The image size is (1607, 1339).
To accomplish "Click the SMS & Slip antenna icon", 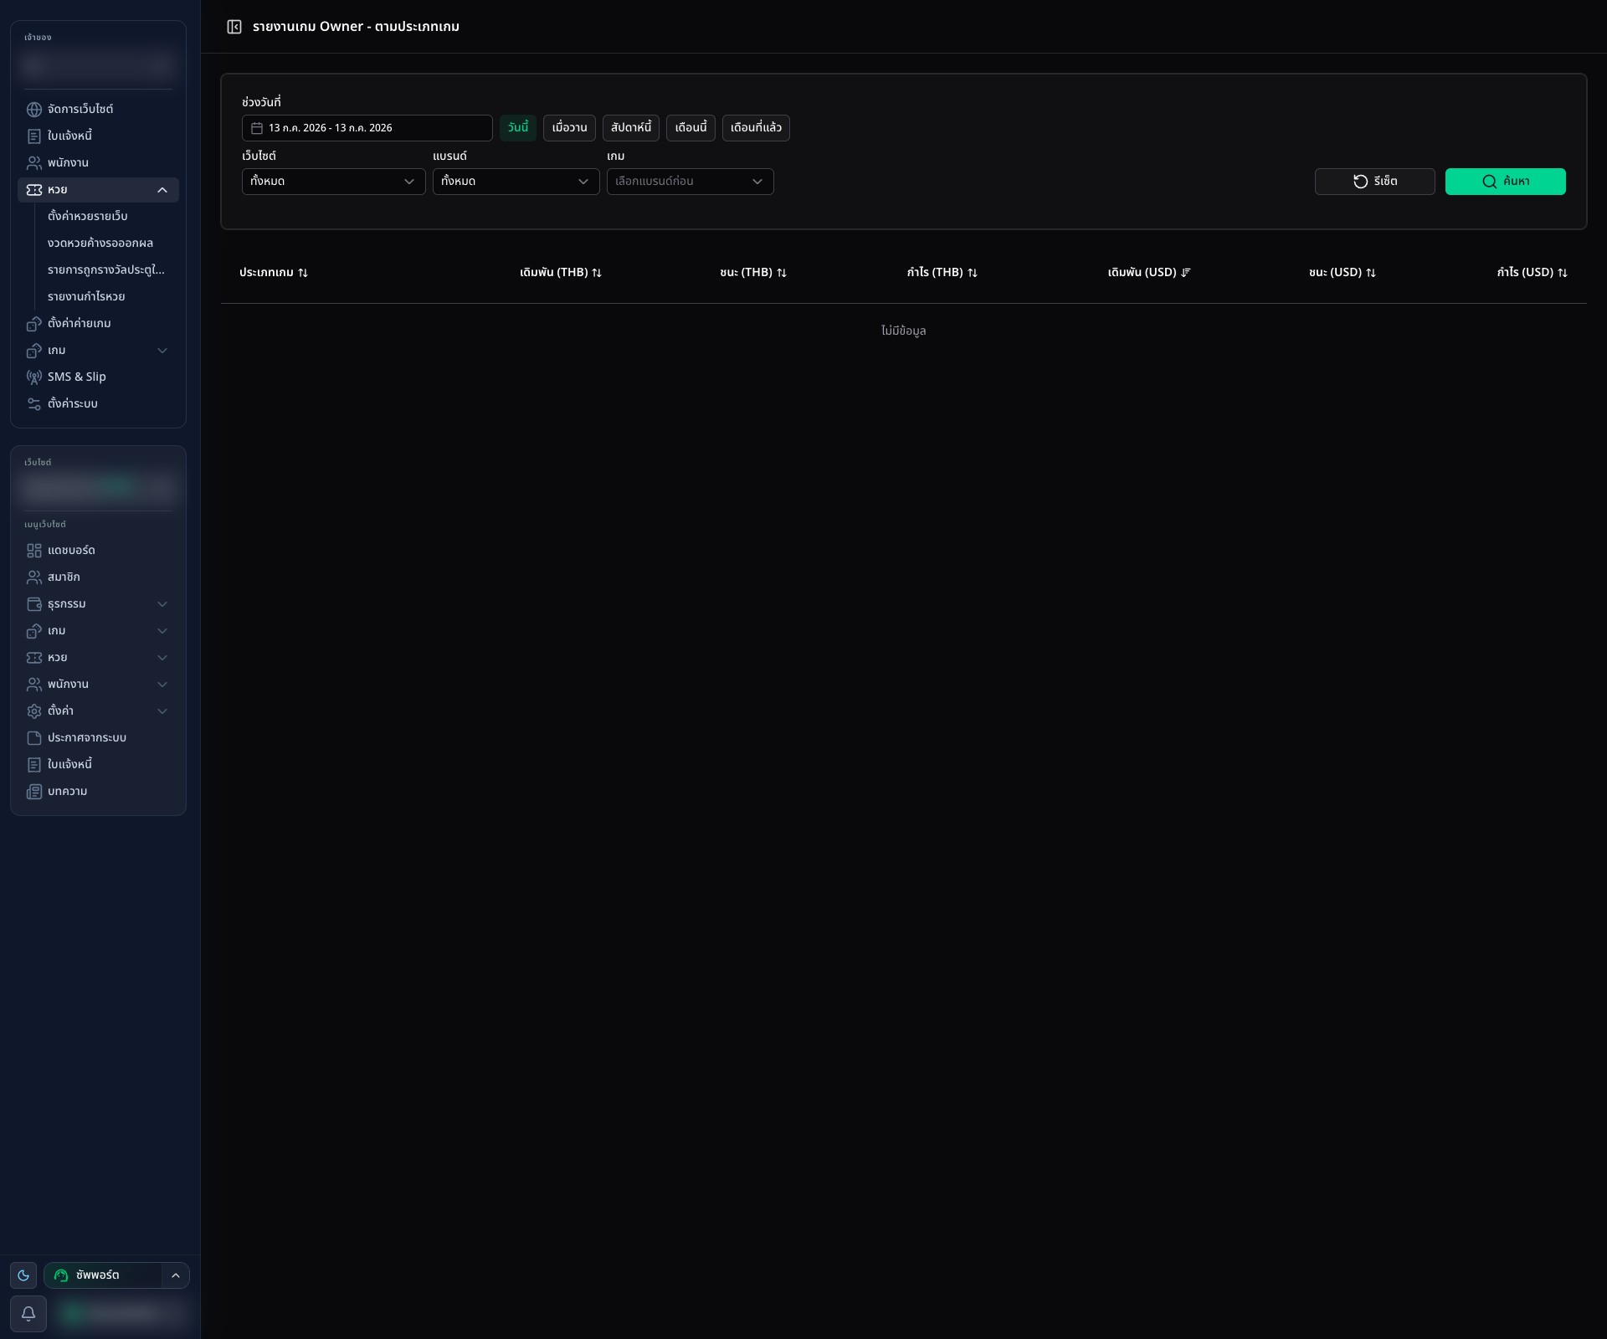I will pyautogui.click(x=34, y=377).
